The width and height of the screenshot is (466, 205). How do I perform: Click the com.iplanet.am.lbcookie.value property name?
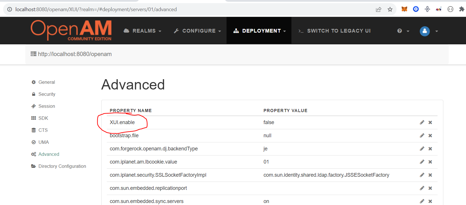pyautogui.click(x=143, y=162)
